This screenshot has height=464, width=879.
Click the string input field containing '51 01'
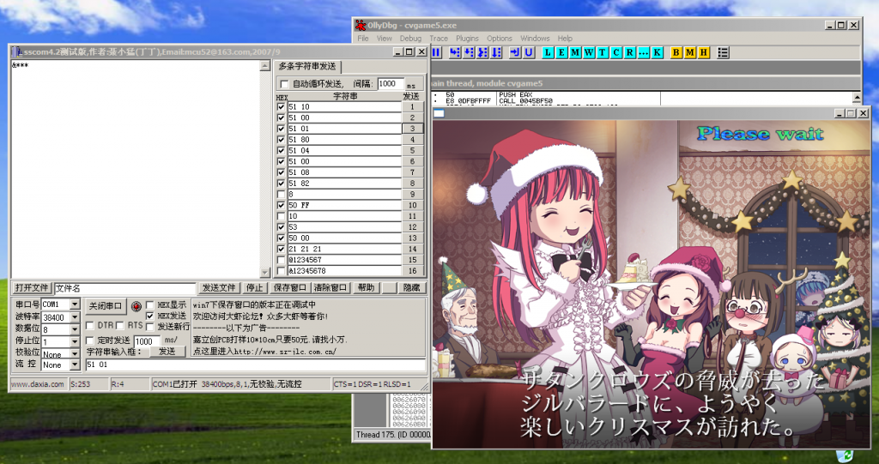point(255,365)
